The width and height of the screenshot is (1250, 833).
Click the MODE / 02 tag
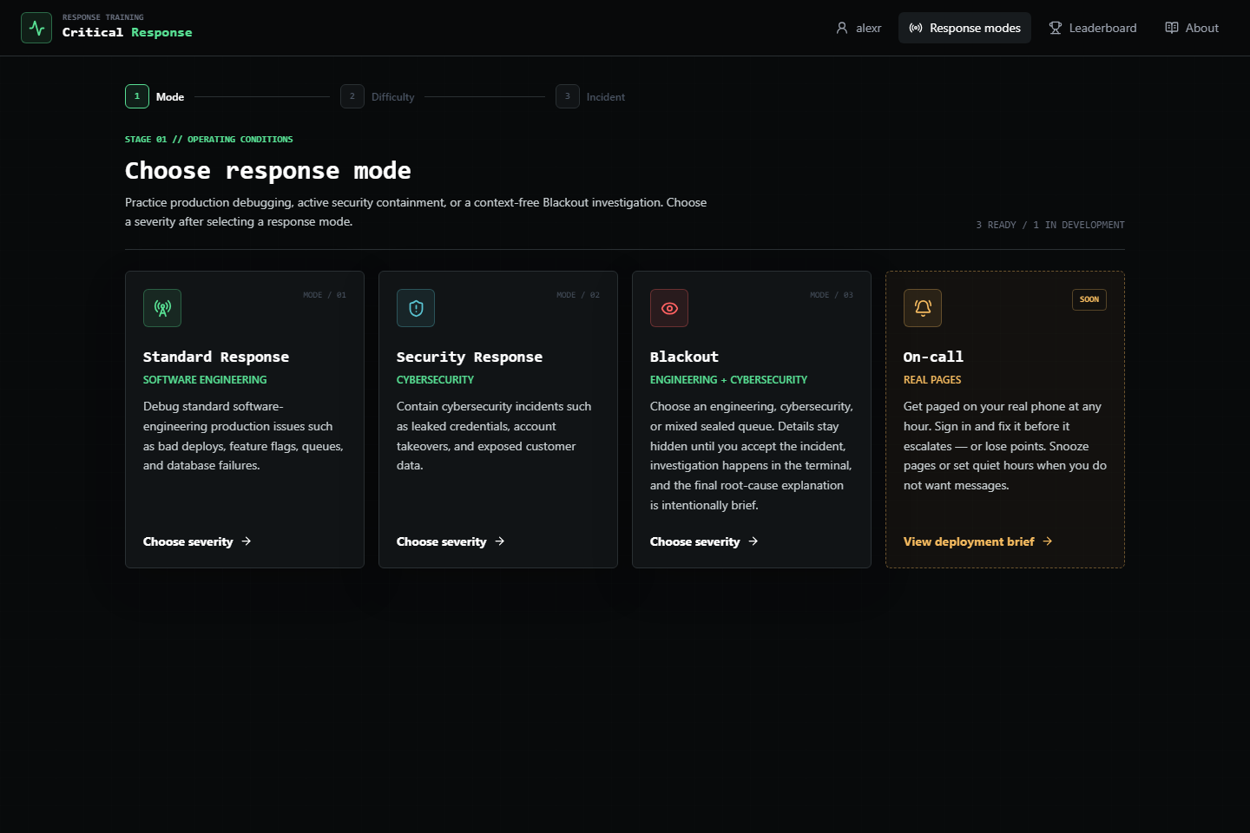point(578,295)
